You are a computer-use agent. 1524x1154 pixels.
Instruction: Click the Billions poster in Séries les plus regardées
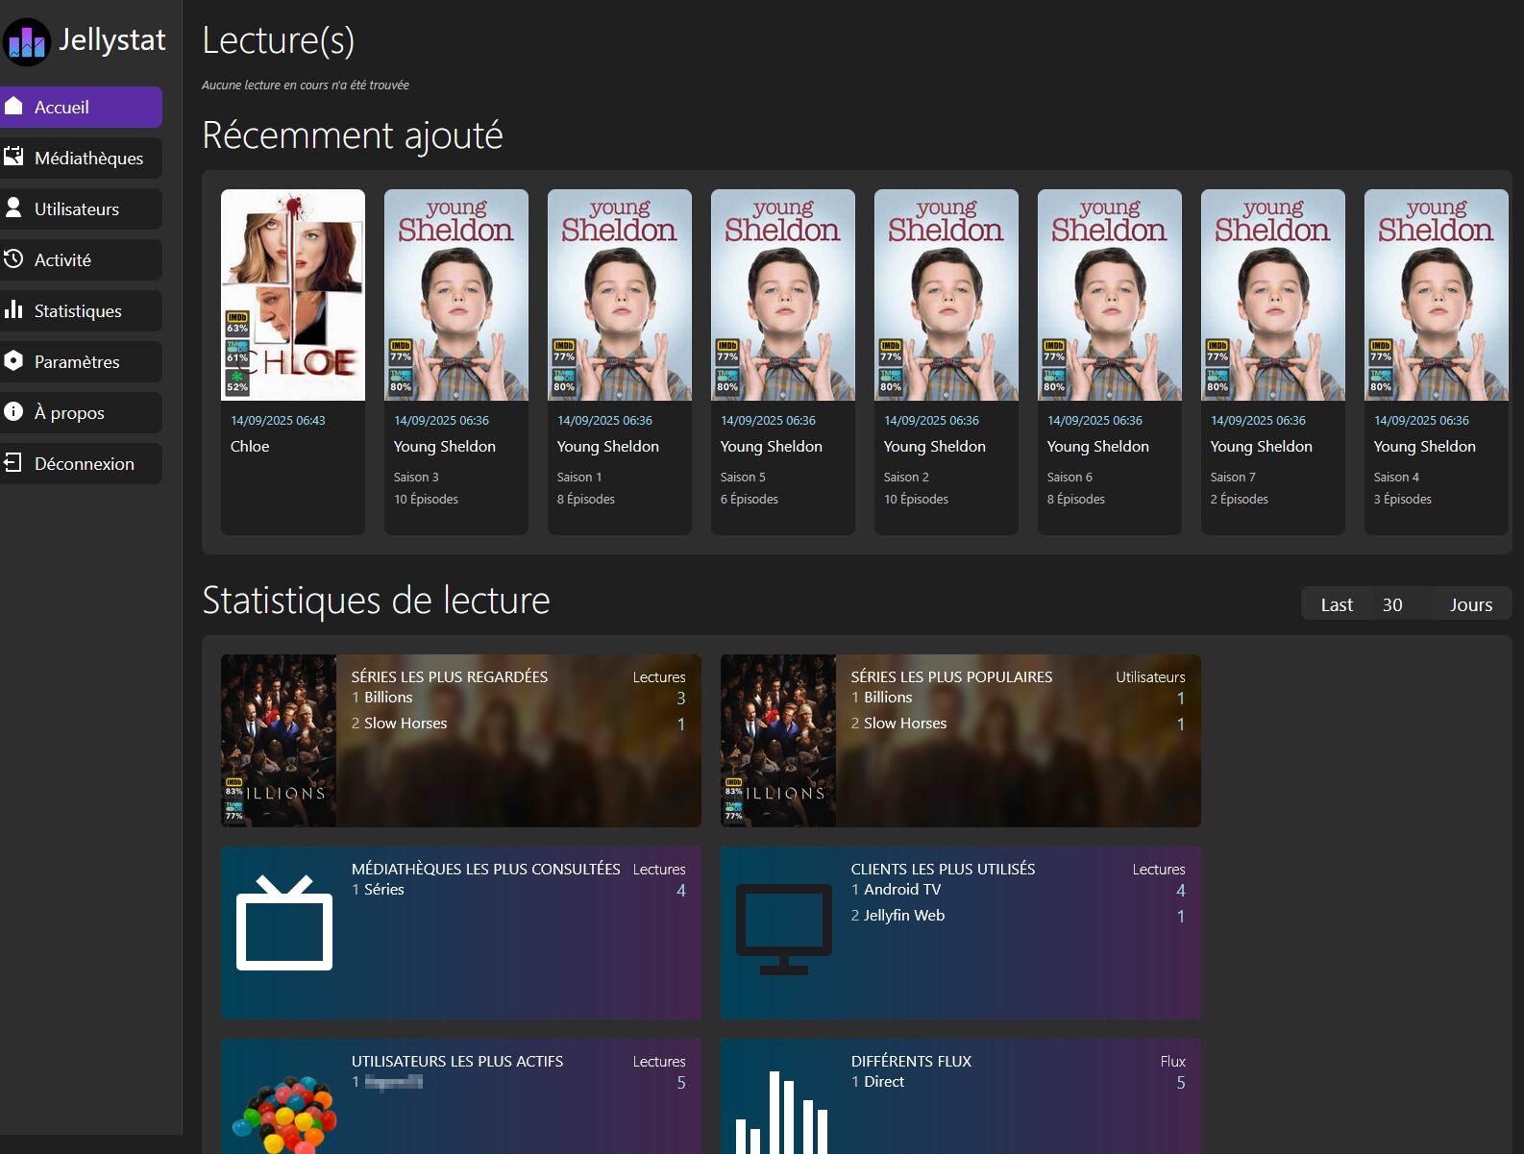click(279, 741)
